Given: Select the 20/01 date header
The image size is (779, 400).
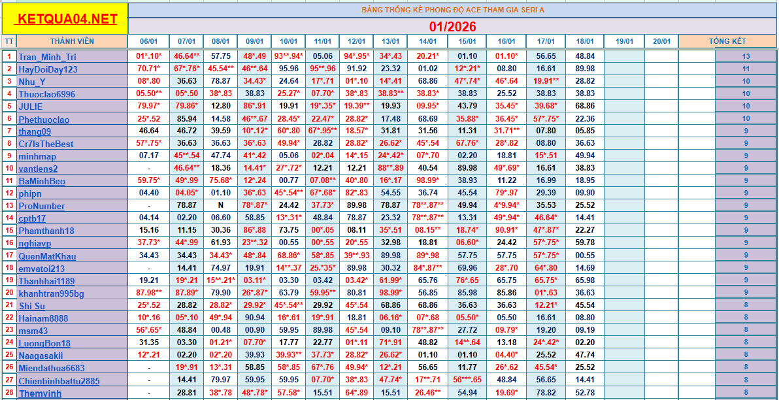Looking at the screenshot, I should pos(662,42).
